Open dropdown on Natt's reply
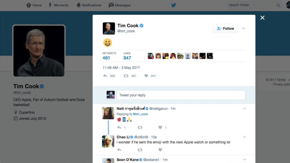 pos(244,108)
